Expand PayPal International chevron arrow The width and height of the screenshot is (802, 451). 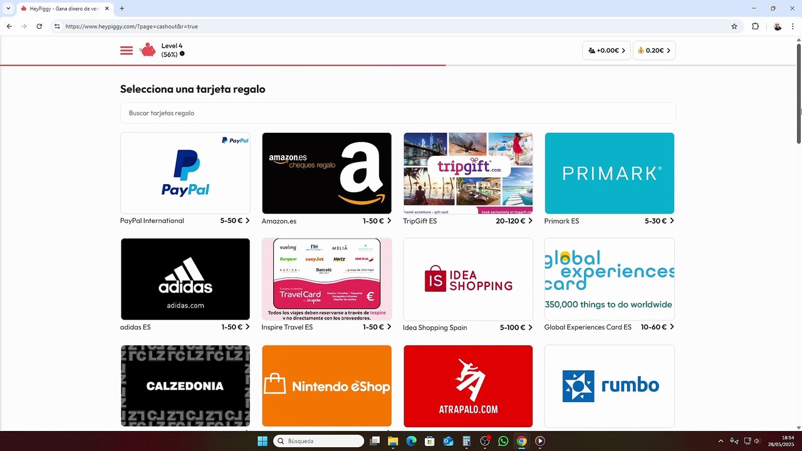pyautogui.click(x=247, y=220)
